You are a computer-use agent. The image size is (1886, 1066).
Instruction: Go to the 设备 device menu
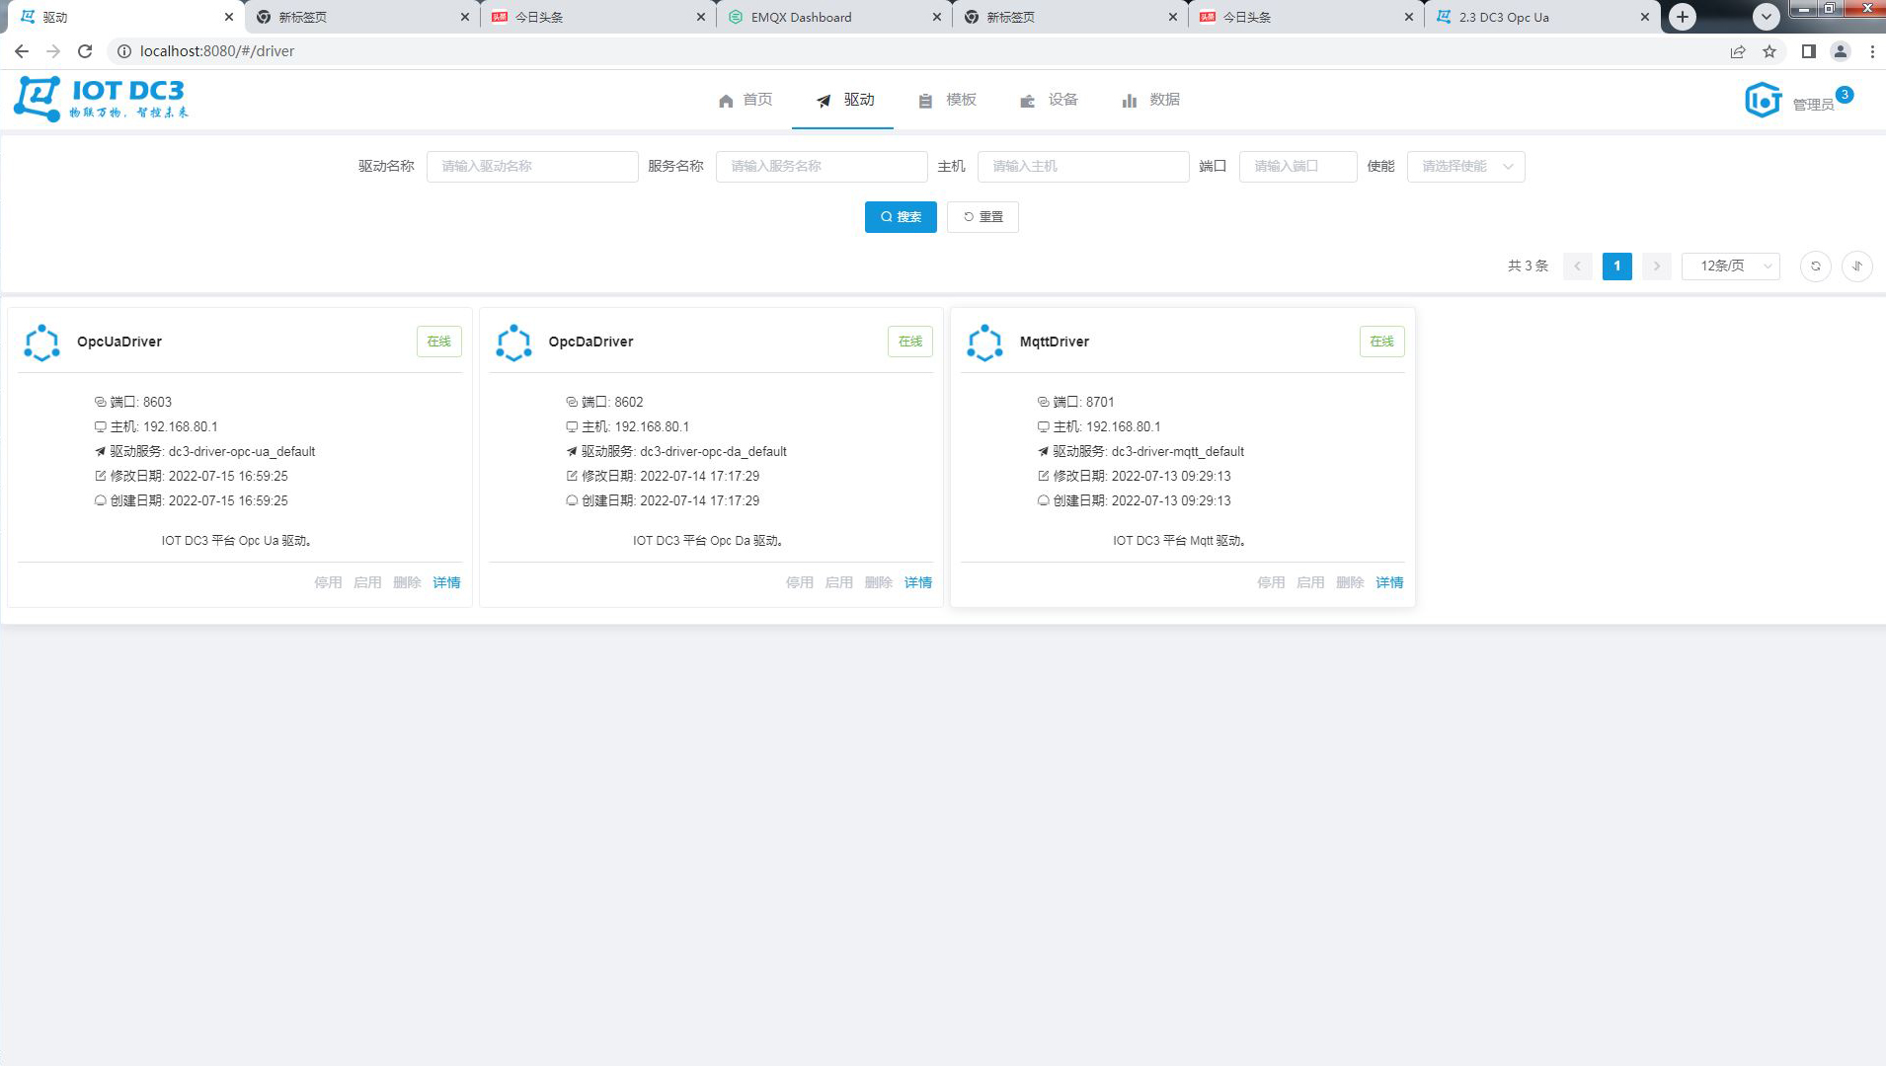(x=1049, y=100)
